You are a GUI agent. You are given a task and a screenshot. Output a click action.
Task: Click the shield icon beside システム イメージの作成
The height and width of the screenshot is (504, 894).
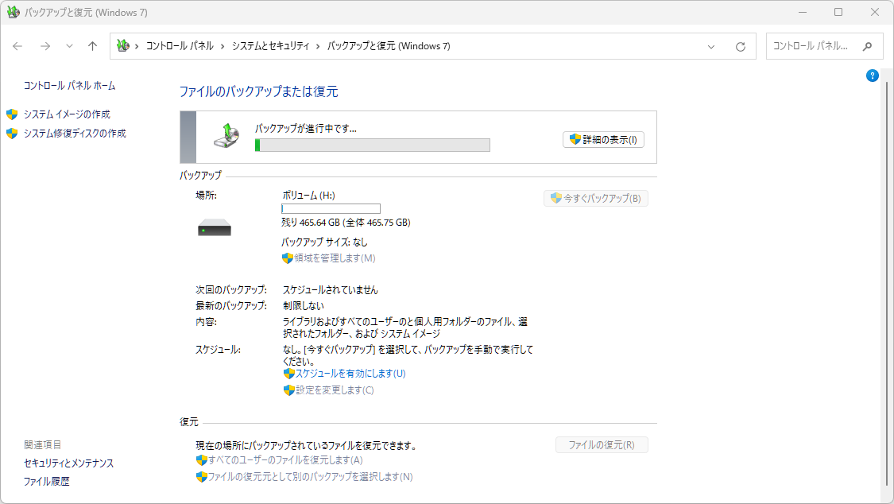point(12,114)
